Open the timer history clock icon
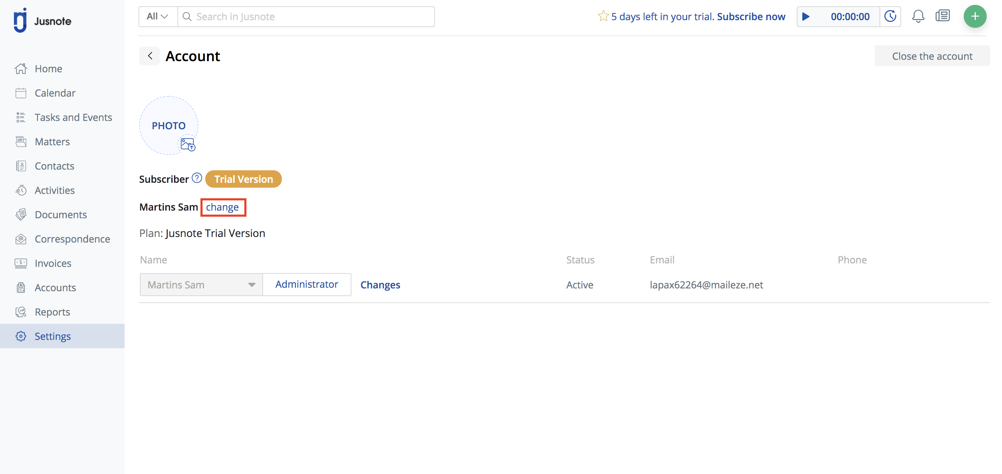Screen dimensions: 1002x474 890,16
